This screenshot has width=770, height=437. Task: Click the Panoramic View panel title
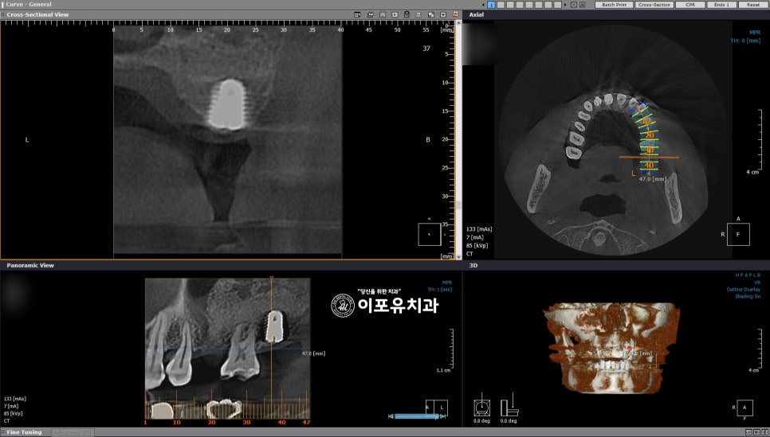[x=30, y=265]
